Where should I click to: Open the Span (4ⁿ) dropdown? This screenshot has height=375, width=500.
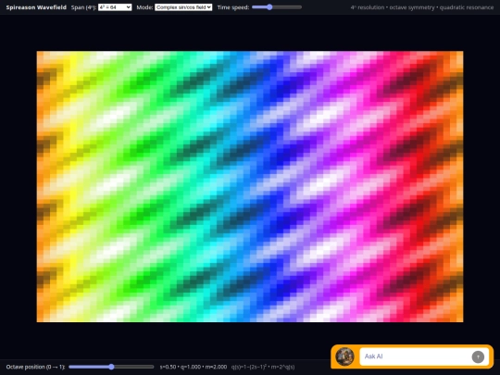(115, 7)
